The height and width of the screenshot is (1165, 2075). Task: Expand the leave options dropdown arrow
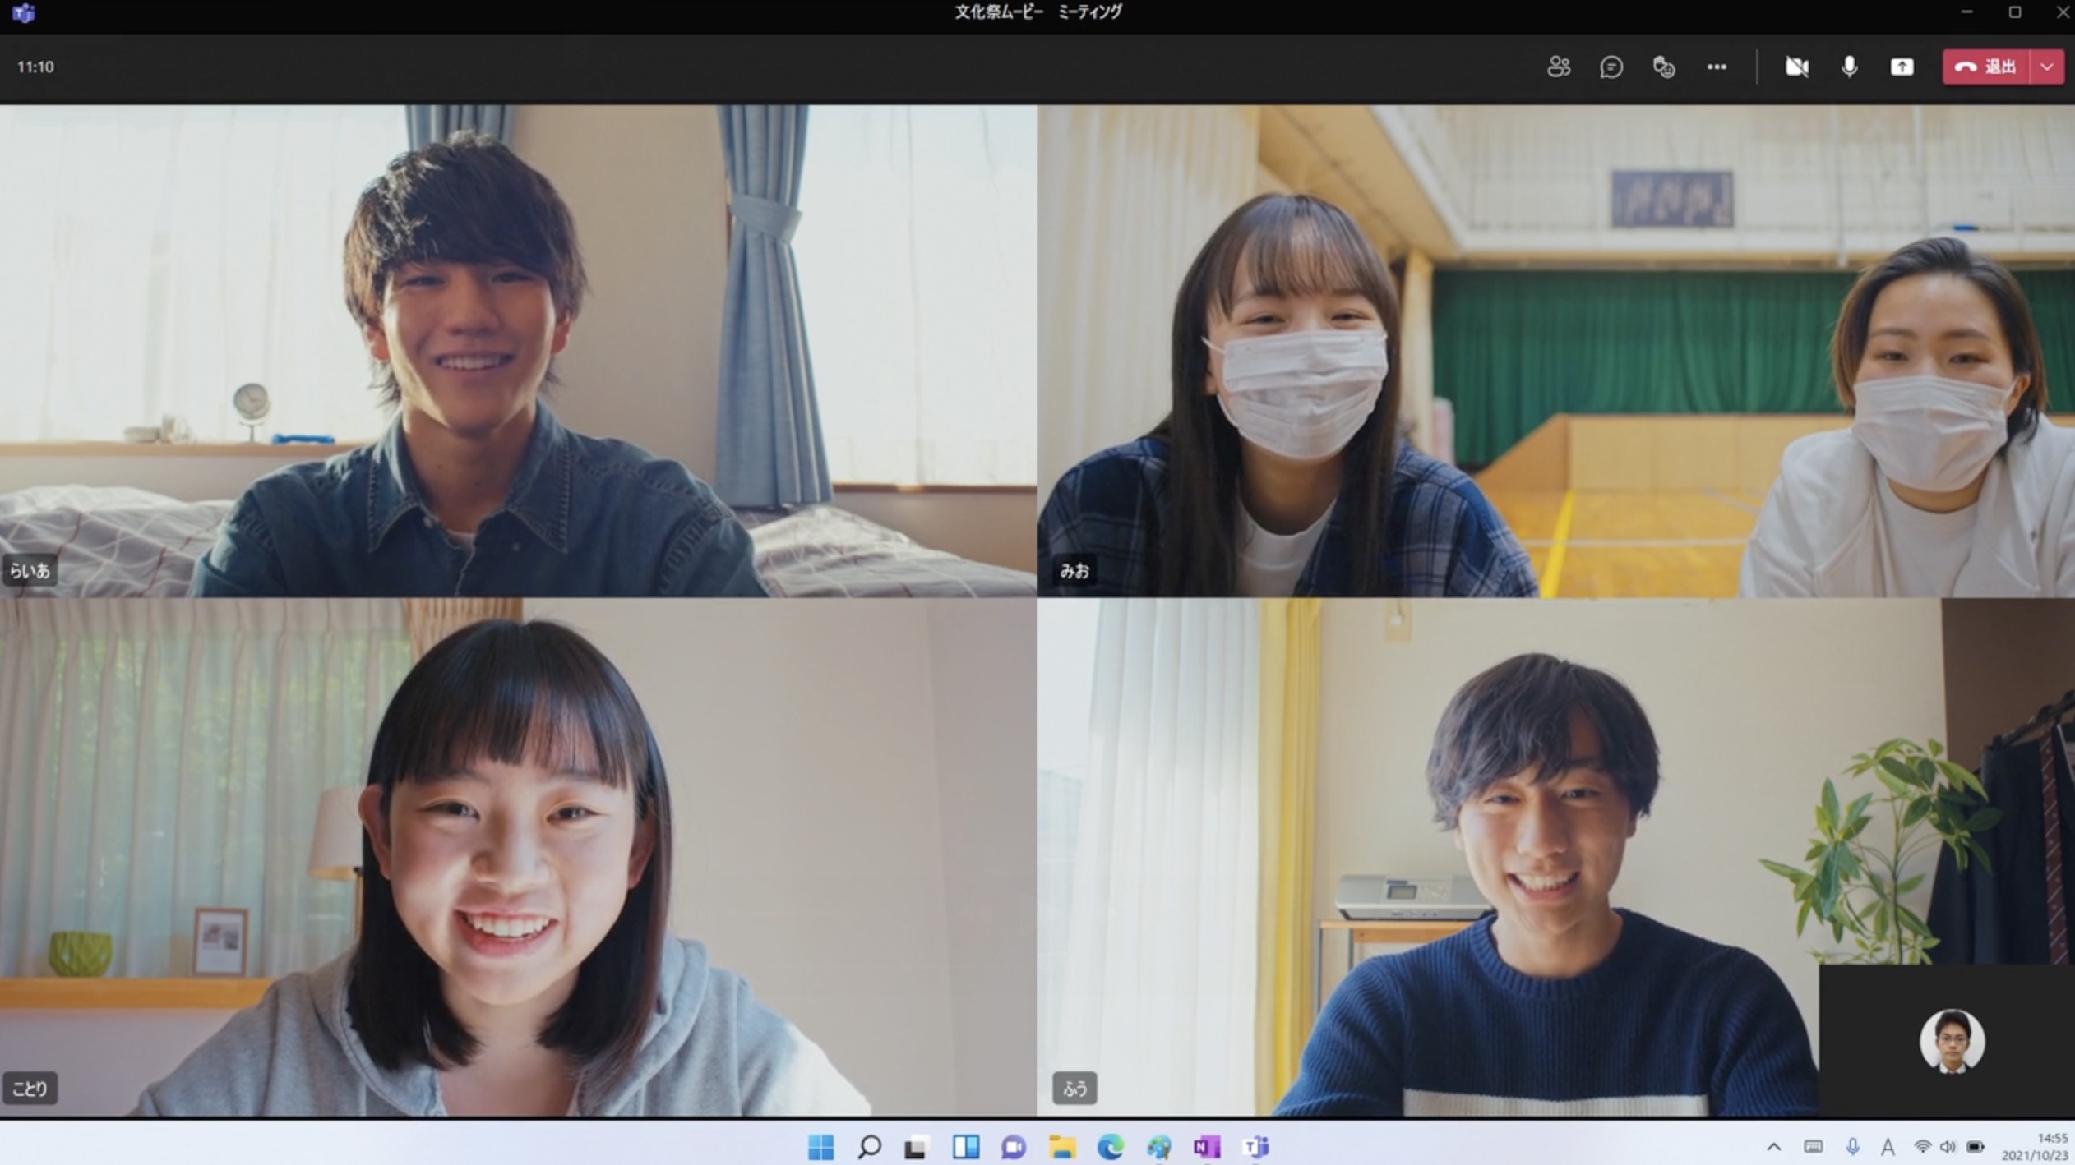pyautogui.click(x=2047, y=67)
